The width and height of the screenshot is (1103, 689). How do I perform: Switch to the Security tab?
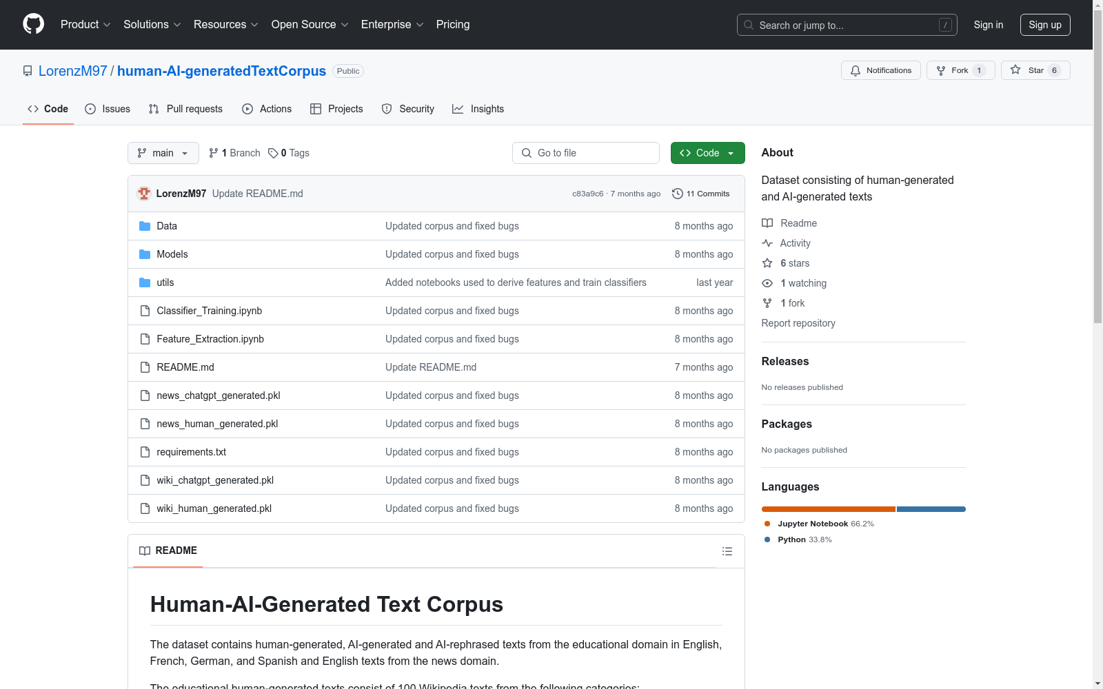[x=408, y=109]
